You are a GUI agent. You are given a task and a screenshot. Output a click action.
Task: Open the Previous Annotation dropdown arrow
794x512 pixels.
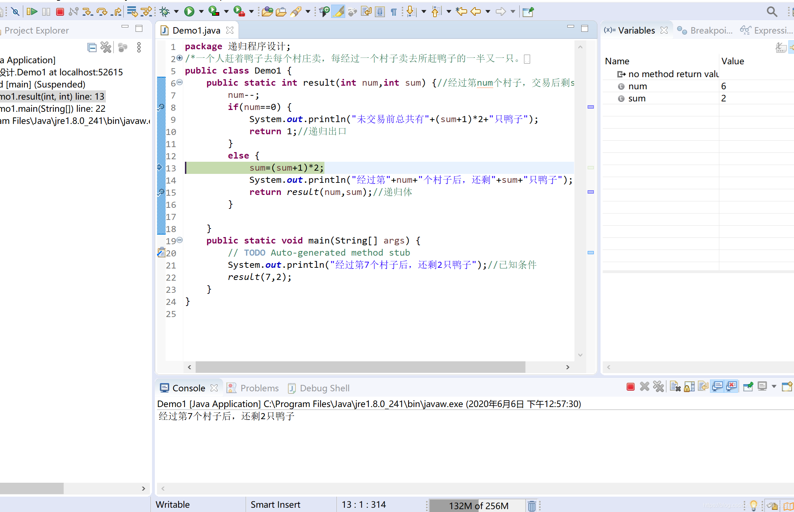pos(449,12)
